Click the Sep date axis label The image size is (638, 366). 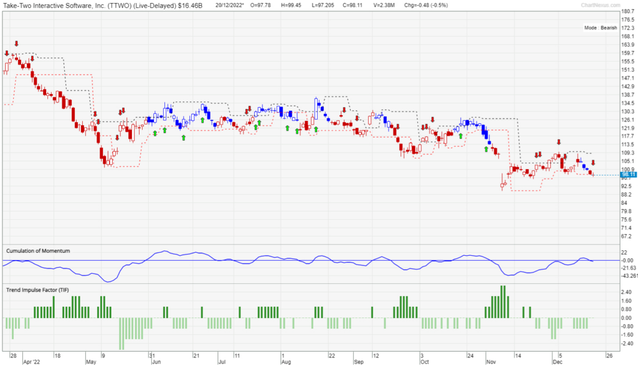click(358, 362)
